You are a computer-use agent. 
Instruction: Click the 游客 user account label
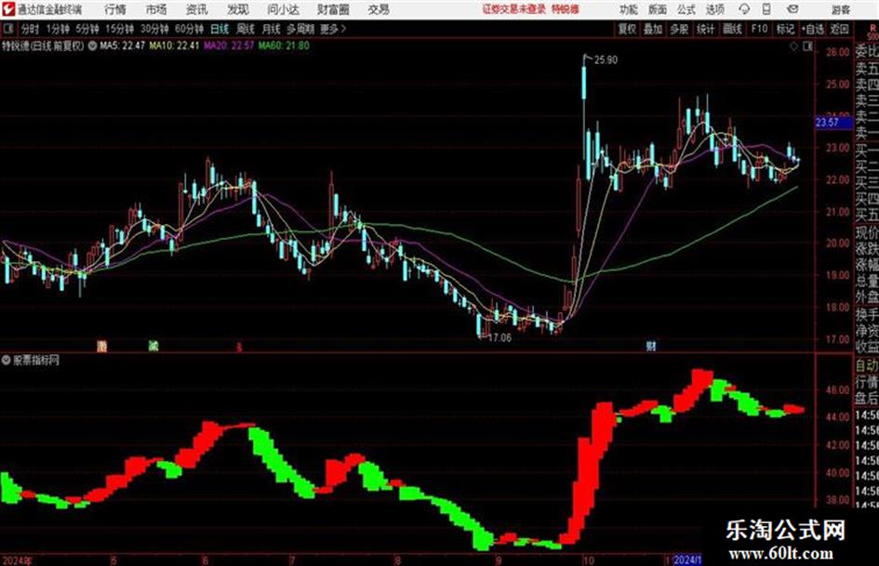pyautogui.click(x=840, y=9)
